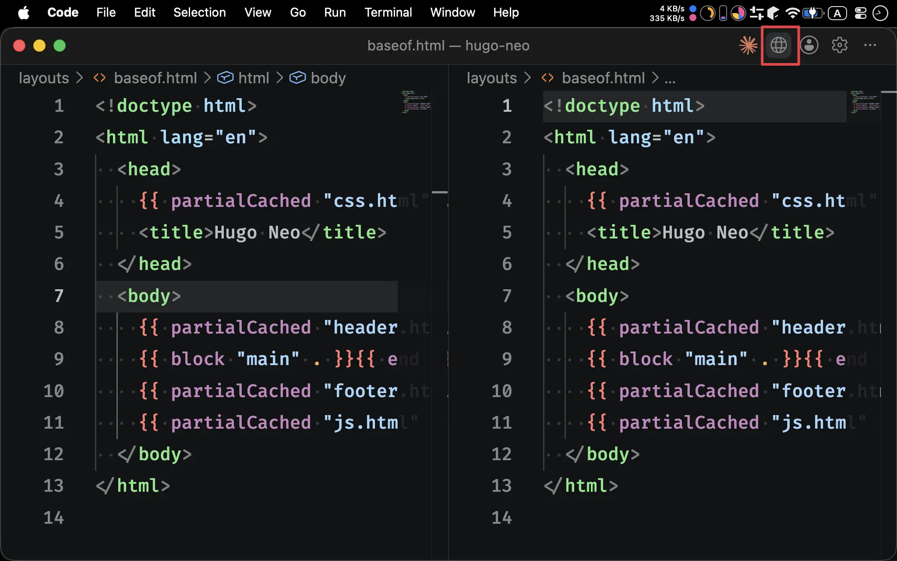Open the Wi-Fi status menu
This screenshot has height=561, width=897.
coord(792,13)
